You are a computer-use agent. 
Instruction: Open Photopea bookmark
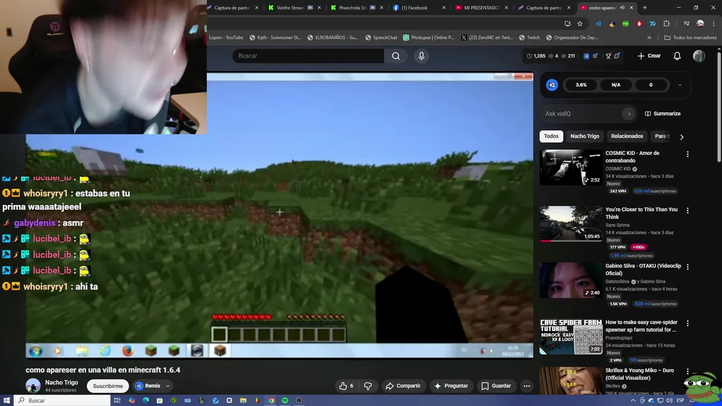[429, 38]
